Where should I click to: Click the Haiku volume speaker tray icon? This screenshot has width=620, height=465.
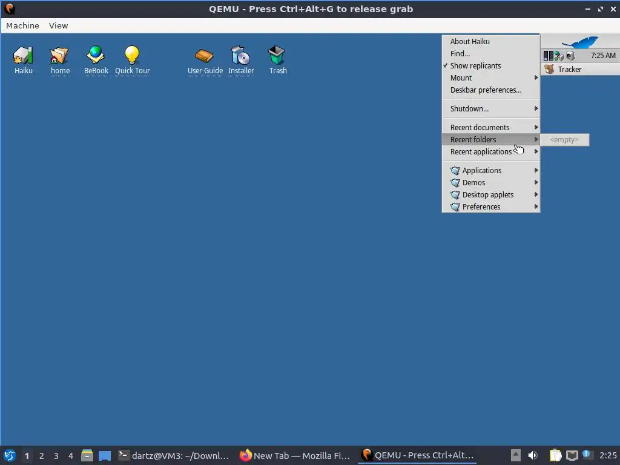point(570,56)
